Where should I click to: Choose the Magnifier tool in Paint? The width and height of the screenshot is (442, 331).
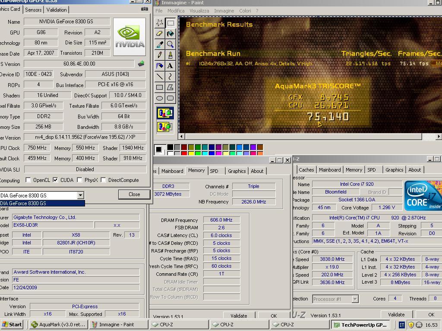[170, 44]
